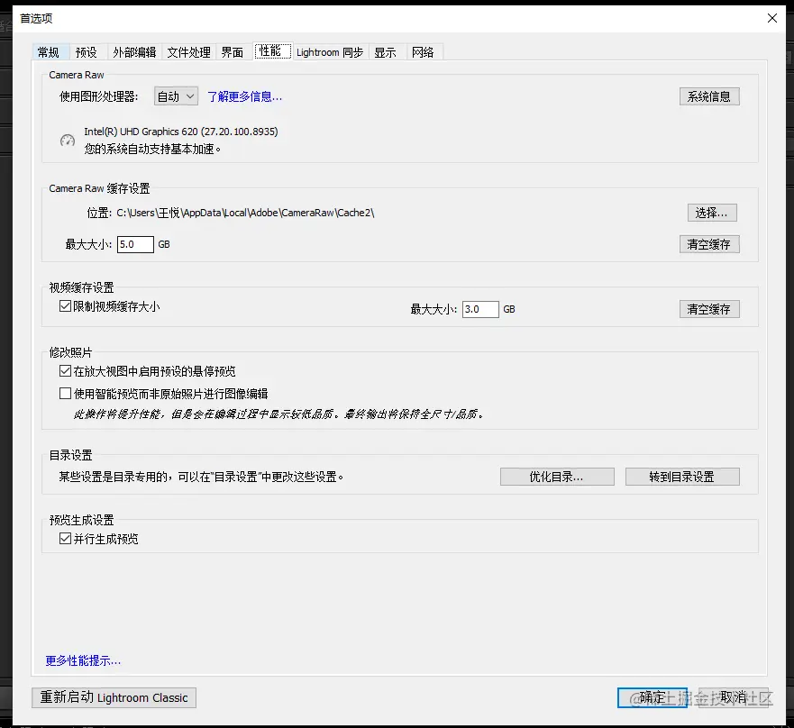The width and height of the screenshot is (794, 728).
Task: Switch to the 常规 tab
Action: click(x=49, y=52)
